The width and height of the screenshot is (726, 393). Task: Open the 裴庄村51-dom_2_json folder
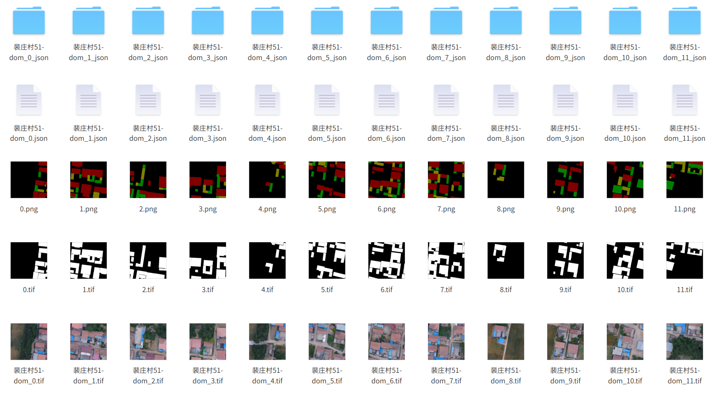[148, 21]
